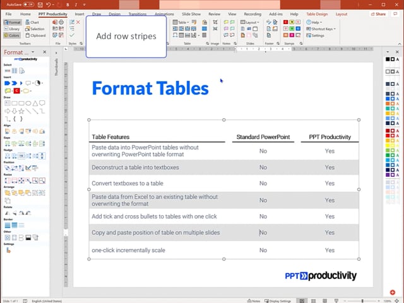Image resolution: width=404 pixels, height=303 pixels.
Task: Open the comments speech bubble beside Share
Action: tap(395, 14)
